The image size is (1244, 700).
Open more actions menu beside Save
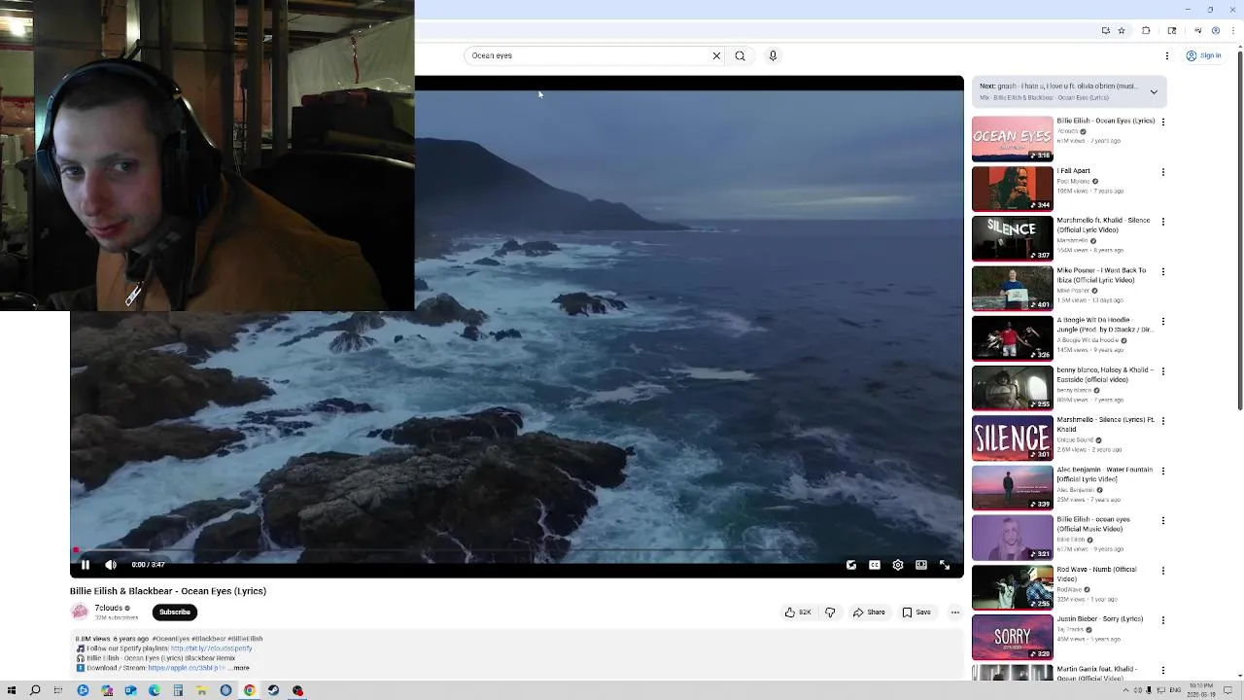point(955,612)
